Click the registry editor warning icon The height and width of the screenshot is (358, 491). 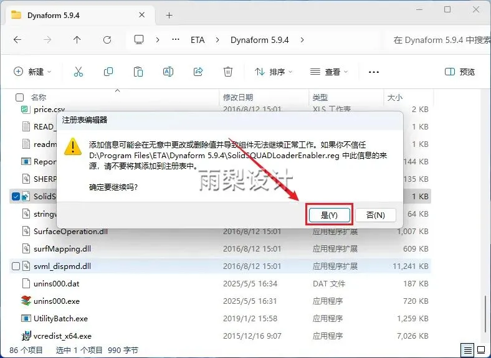pyautogui.click(x=73, y=146)
